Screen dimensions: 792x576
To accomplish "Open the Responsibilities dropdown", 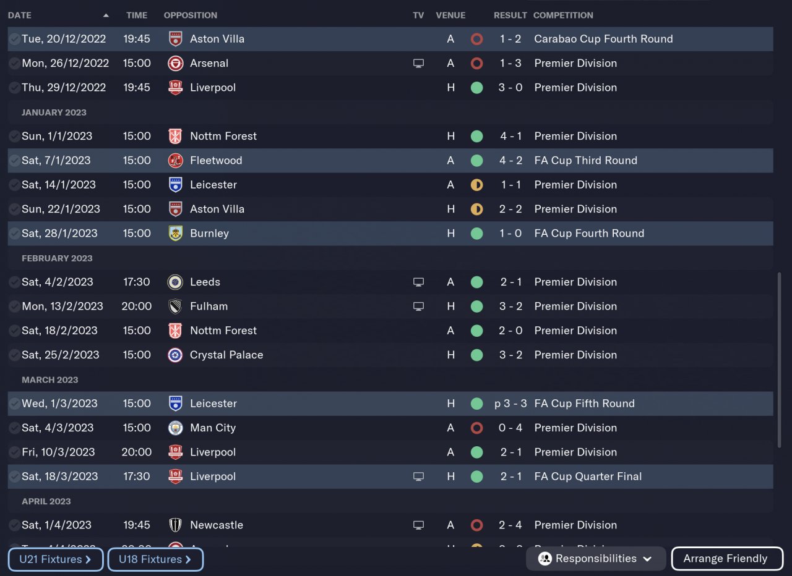I will 596,559.
